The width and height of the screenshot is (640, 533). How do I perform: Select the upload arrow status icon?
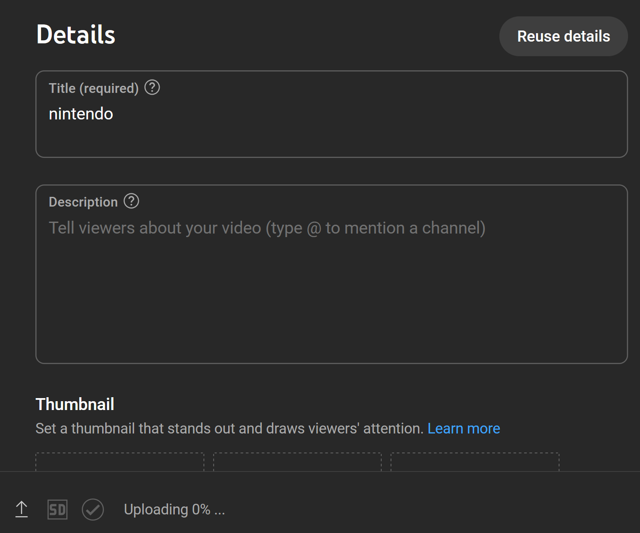(22, 510)
